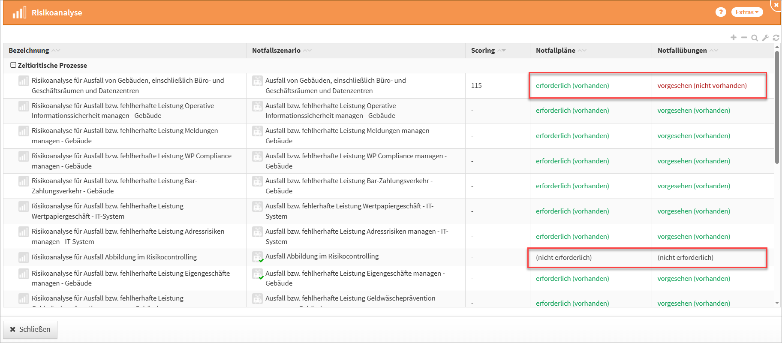This screenshot has height=343, width=782.
Task: Sort by Scoring column header
Action: 483,51
